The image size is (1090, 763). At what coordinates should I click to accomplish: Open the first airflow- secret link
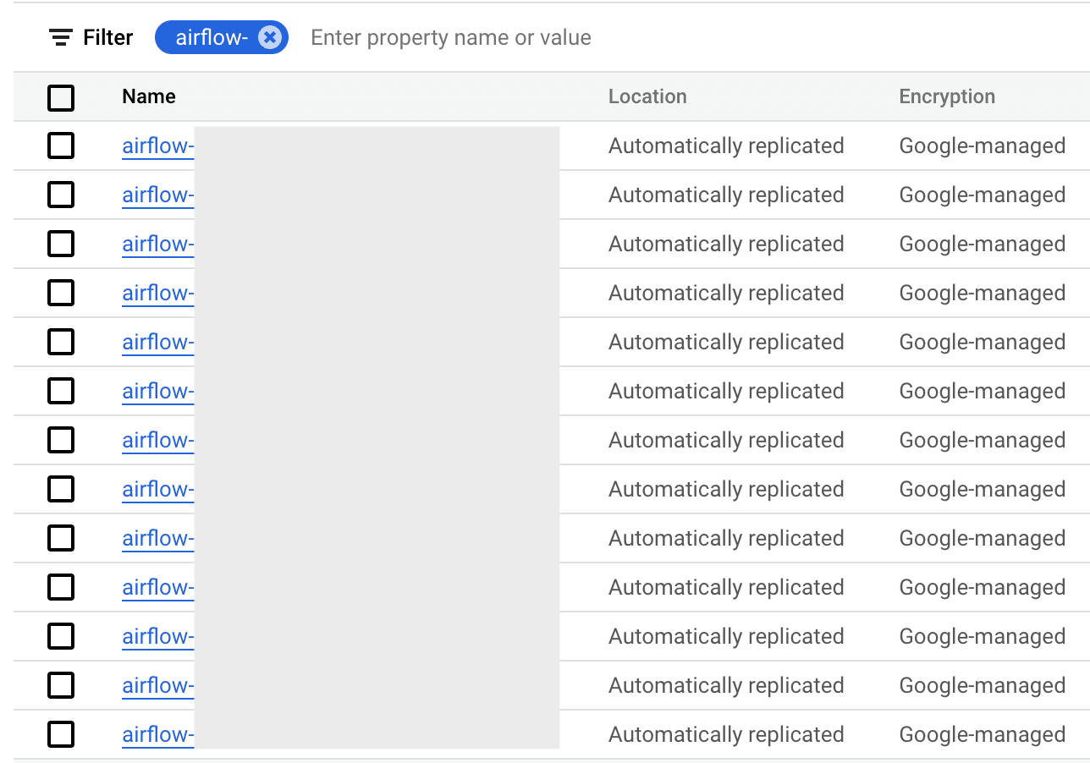(158, 145)
